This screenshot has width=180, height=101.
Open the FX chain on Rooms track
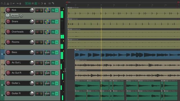click(x=53, y=42)
